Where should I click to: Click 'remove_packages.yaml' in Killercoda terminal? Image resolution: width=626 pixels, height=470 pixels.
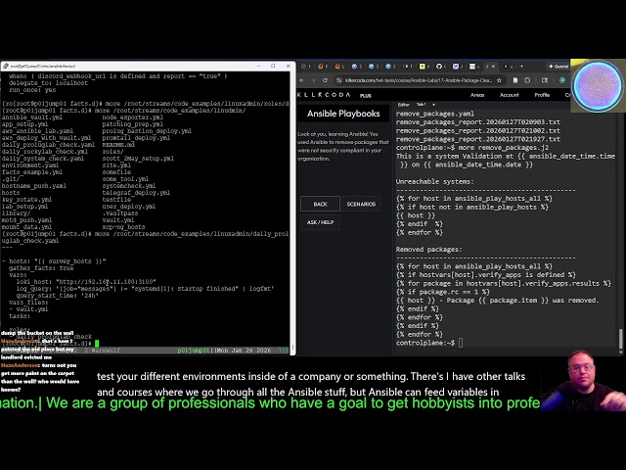pos(435,114)
